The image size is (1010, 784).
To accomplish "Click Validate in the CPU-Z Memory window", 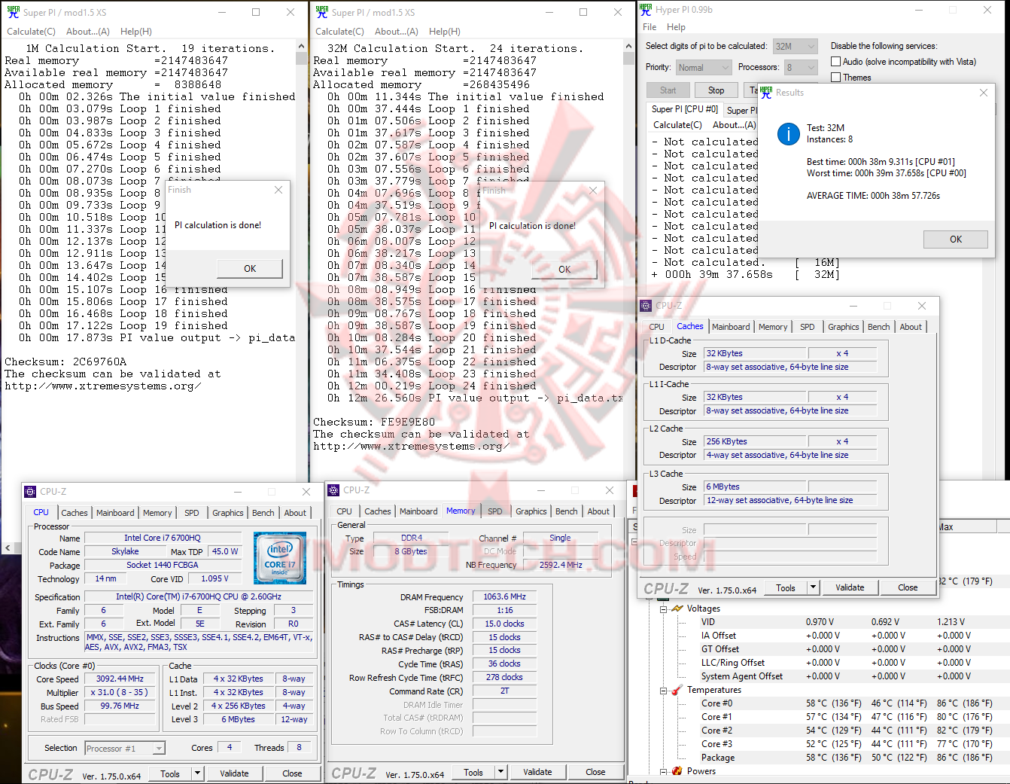I will 537,772.
